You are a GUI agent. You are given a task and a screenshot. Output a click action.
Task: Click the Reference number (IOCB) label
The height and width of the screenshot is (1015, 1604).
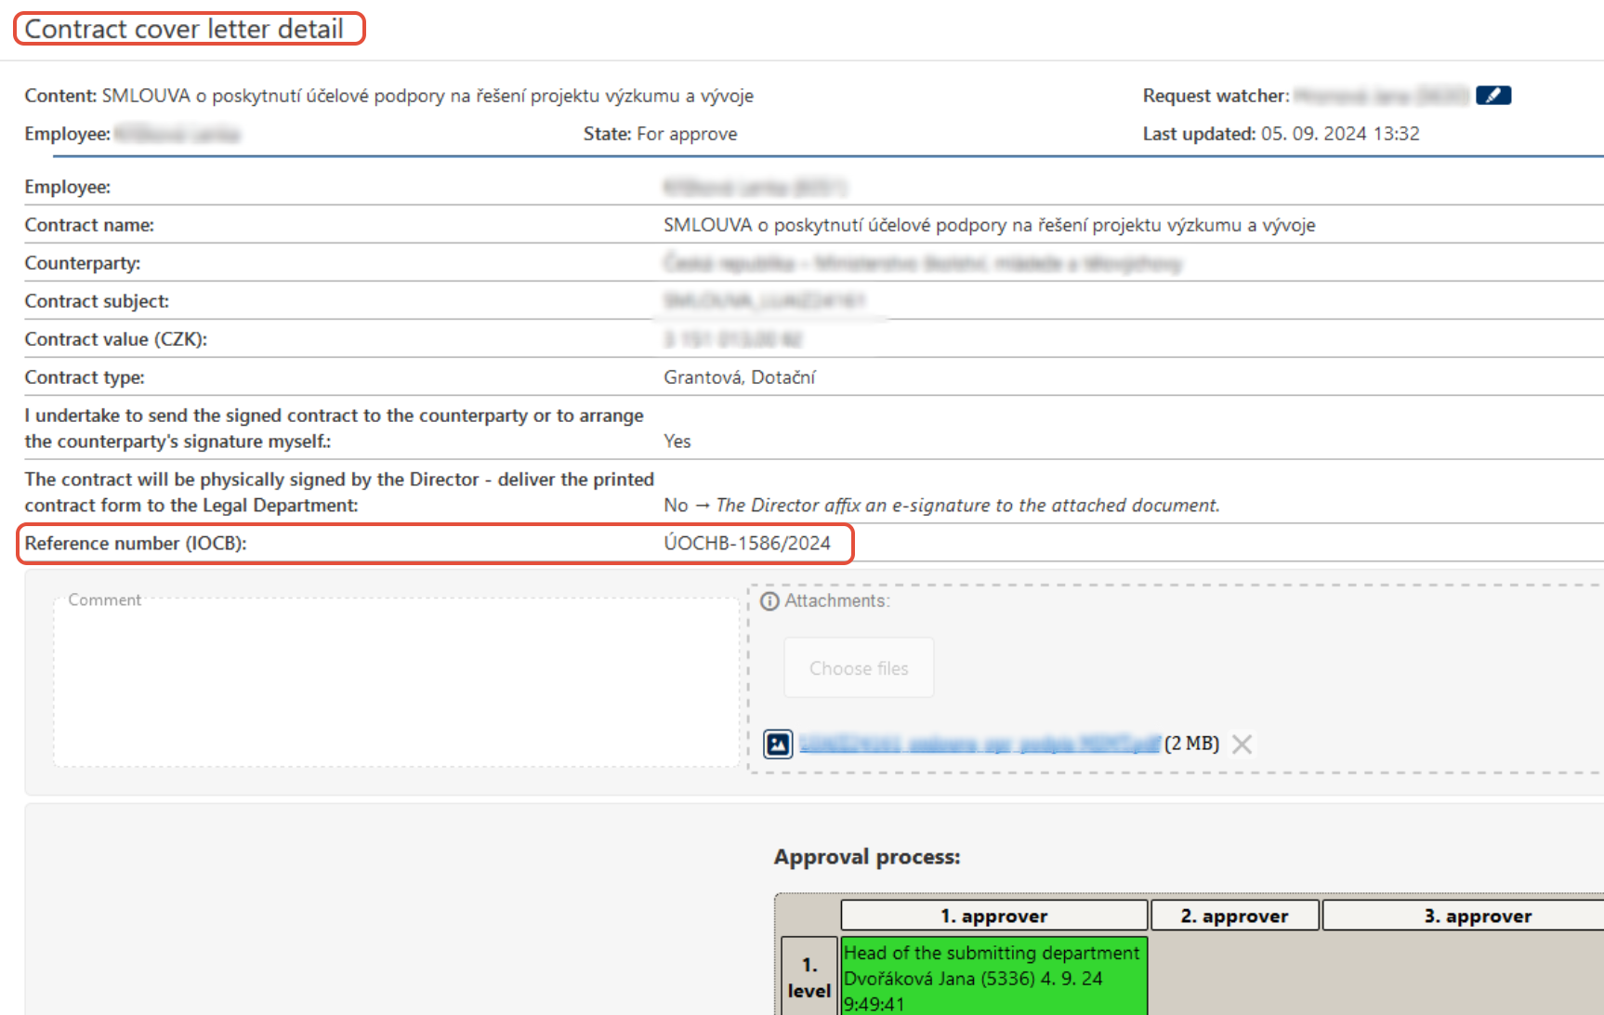(x=136, y=543)
